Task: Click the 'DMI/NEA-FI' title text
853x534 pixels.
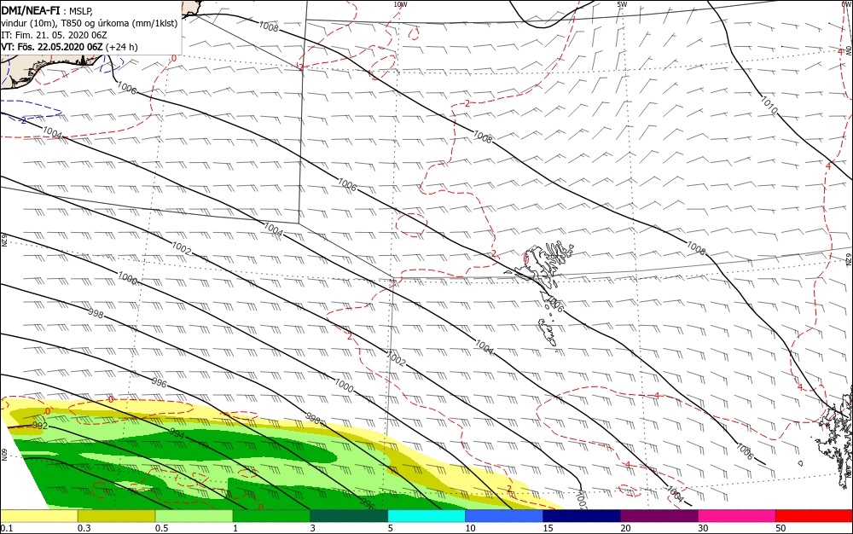Action: (31, 9)
